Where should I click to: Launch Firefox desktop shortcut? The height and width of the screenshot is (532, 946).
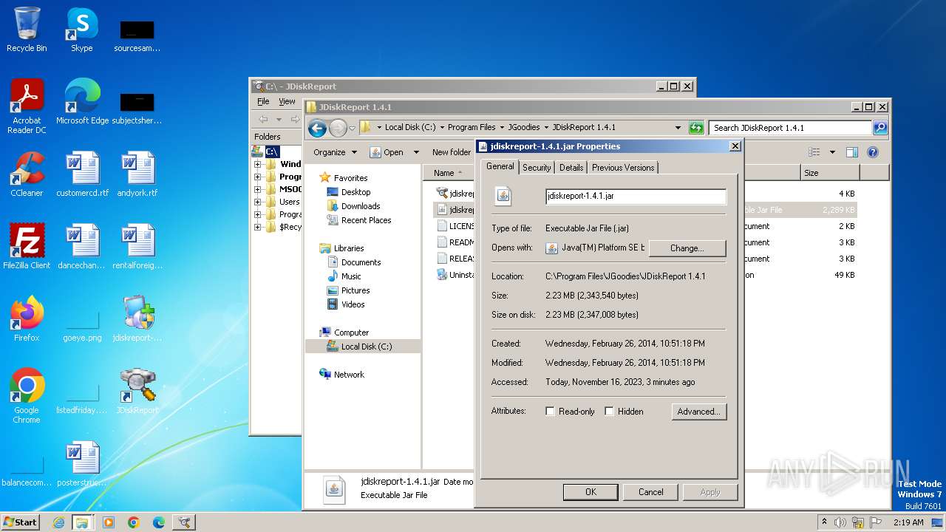tap(27, 318)
